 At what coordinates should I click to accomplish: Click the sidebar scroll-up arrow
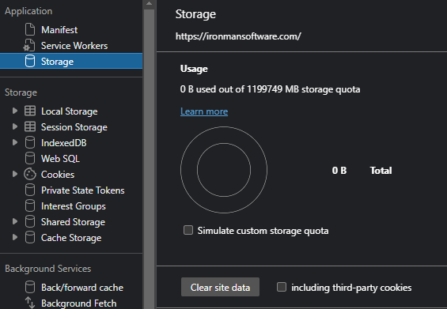click(x=149, y=4)
